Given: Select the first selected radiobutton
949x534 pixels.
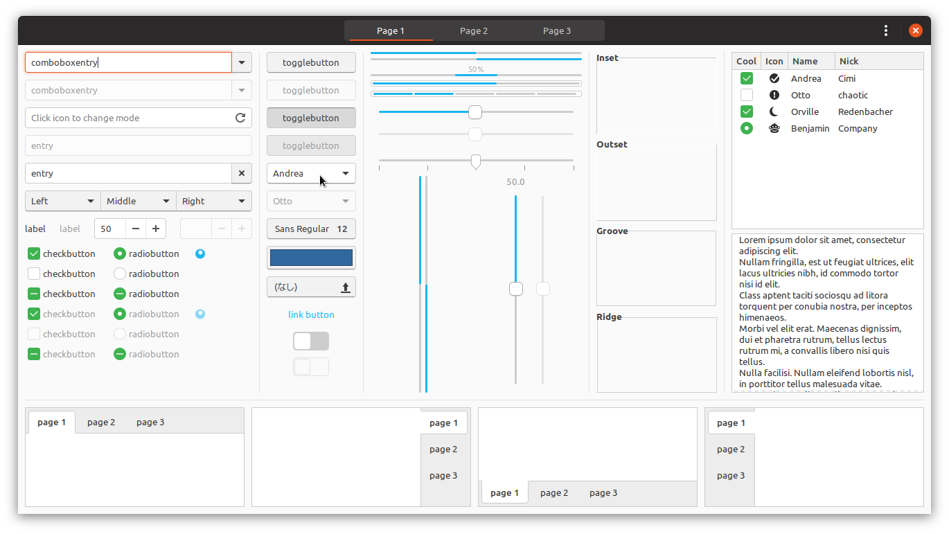Looking at the screenshot, I should pyautogui.click(x=120, y=253).
